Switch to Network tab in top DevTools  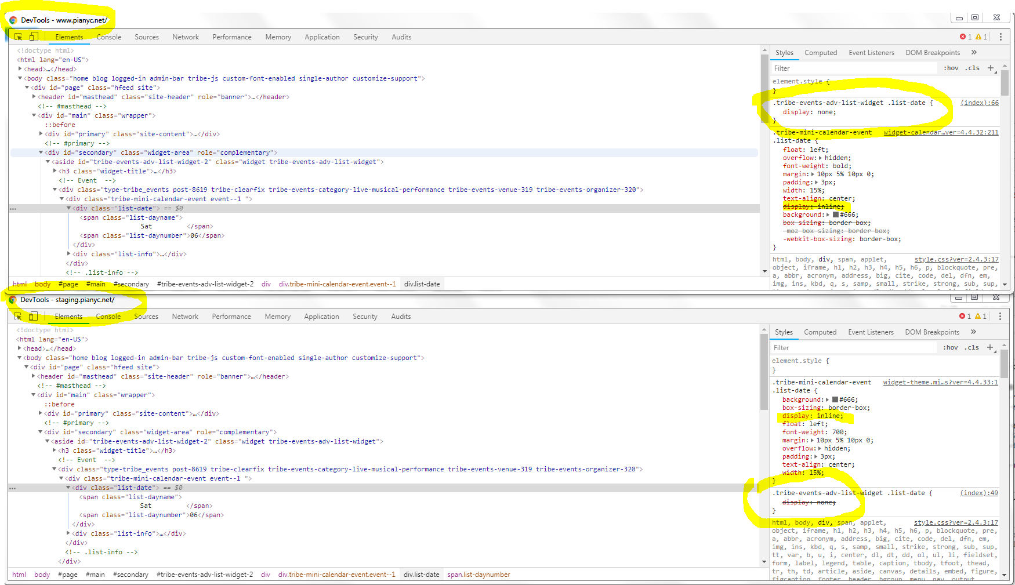pos(186,37)
